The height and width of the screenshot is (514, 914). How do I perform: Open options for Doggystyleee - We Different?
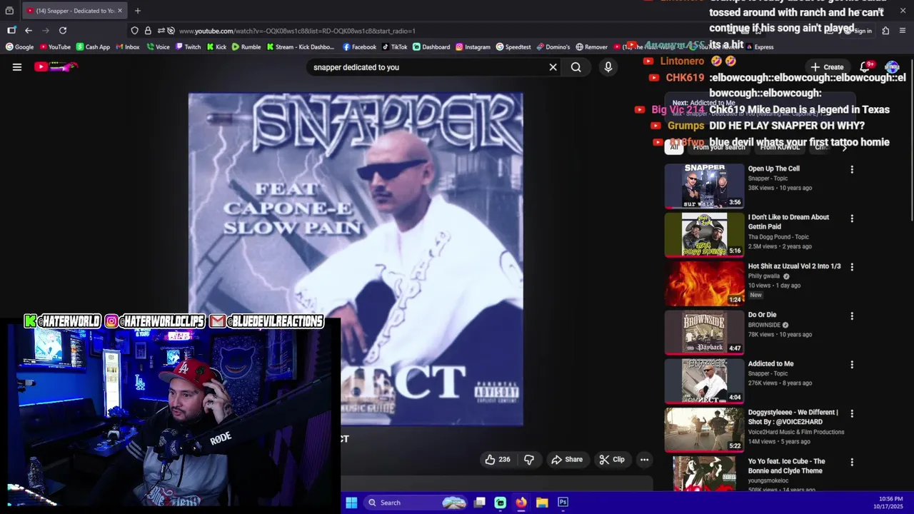pos(851,413)
